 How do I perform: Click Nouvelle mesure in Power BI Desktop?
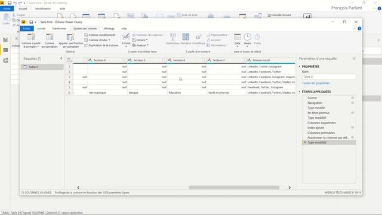pos(279,15)
